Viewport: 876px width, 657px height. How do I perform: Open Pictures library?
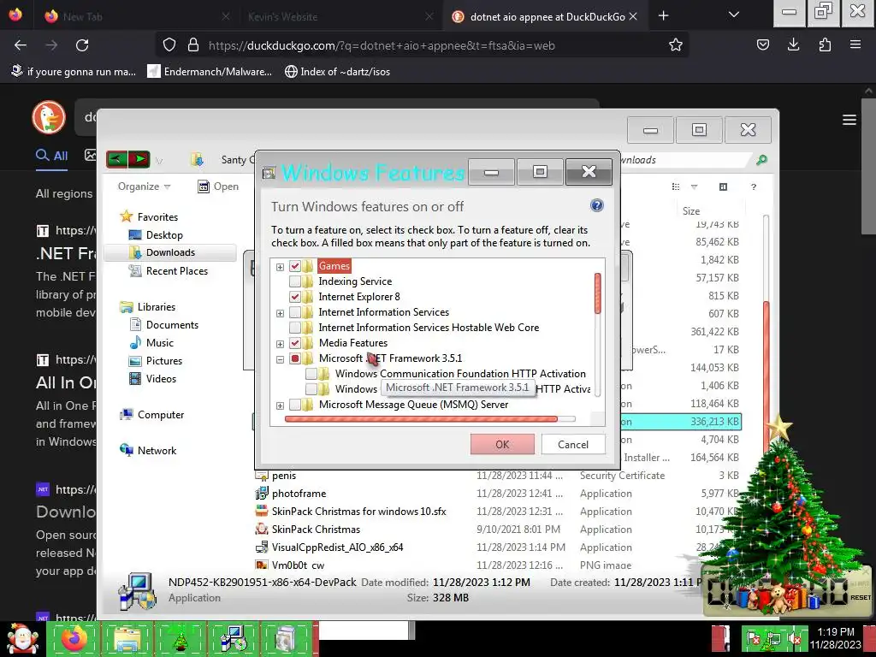point(163,361)
